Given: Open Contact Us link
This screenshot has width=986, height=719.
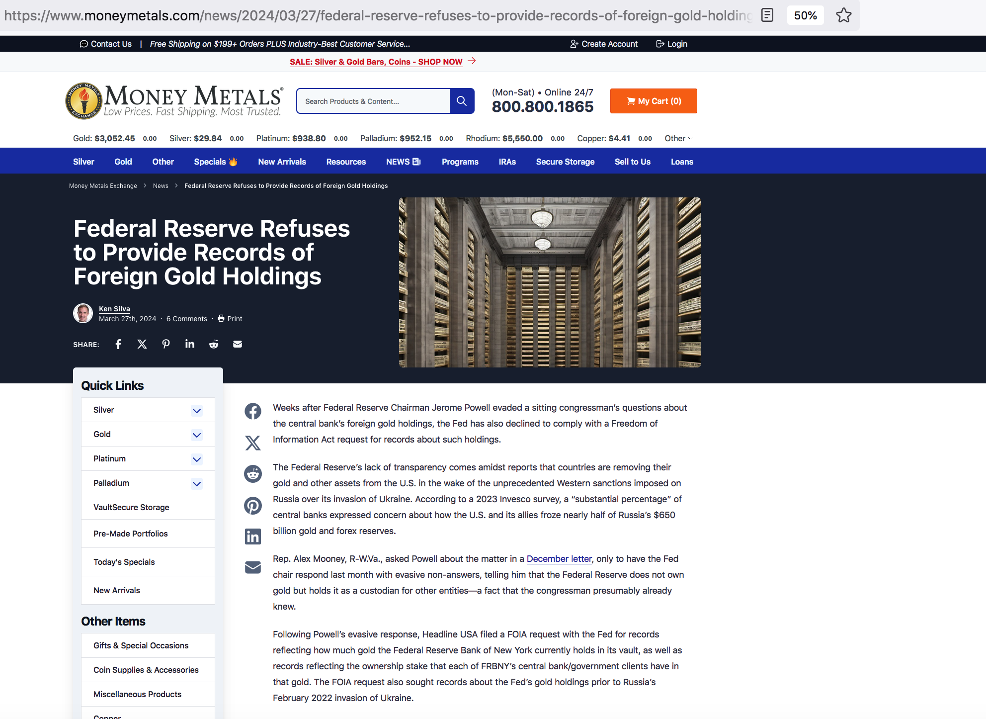Looking at the screenshot, I should [x=106, y=44].
